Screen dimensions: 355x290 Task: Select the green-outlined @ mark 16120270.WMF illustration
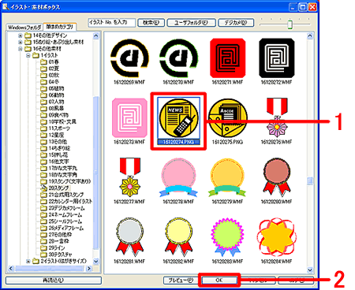coord(178,58)
